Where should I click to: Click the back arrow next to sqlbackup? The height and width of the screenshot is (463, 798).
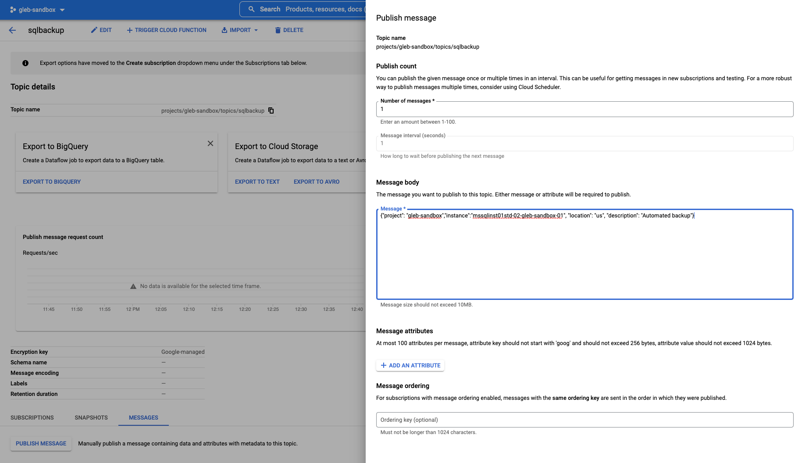click(x=12, y=30)
